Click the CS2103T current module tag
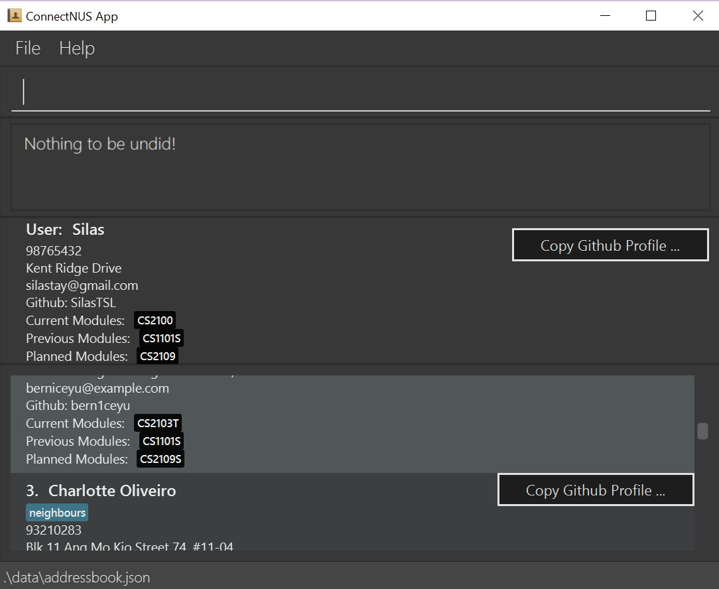The height and width of the screenshot is (589, 719). tap(158, 423)
